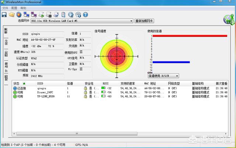
Task: Sort list by the SSID column header
Action: coord(40,84)
